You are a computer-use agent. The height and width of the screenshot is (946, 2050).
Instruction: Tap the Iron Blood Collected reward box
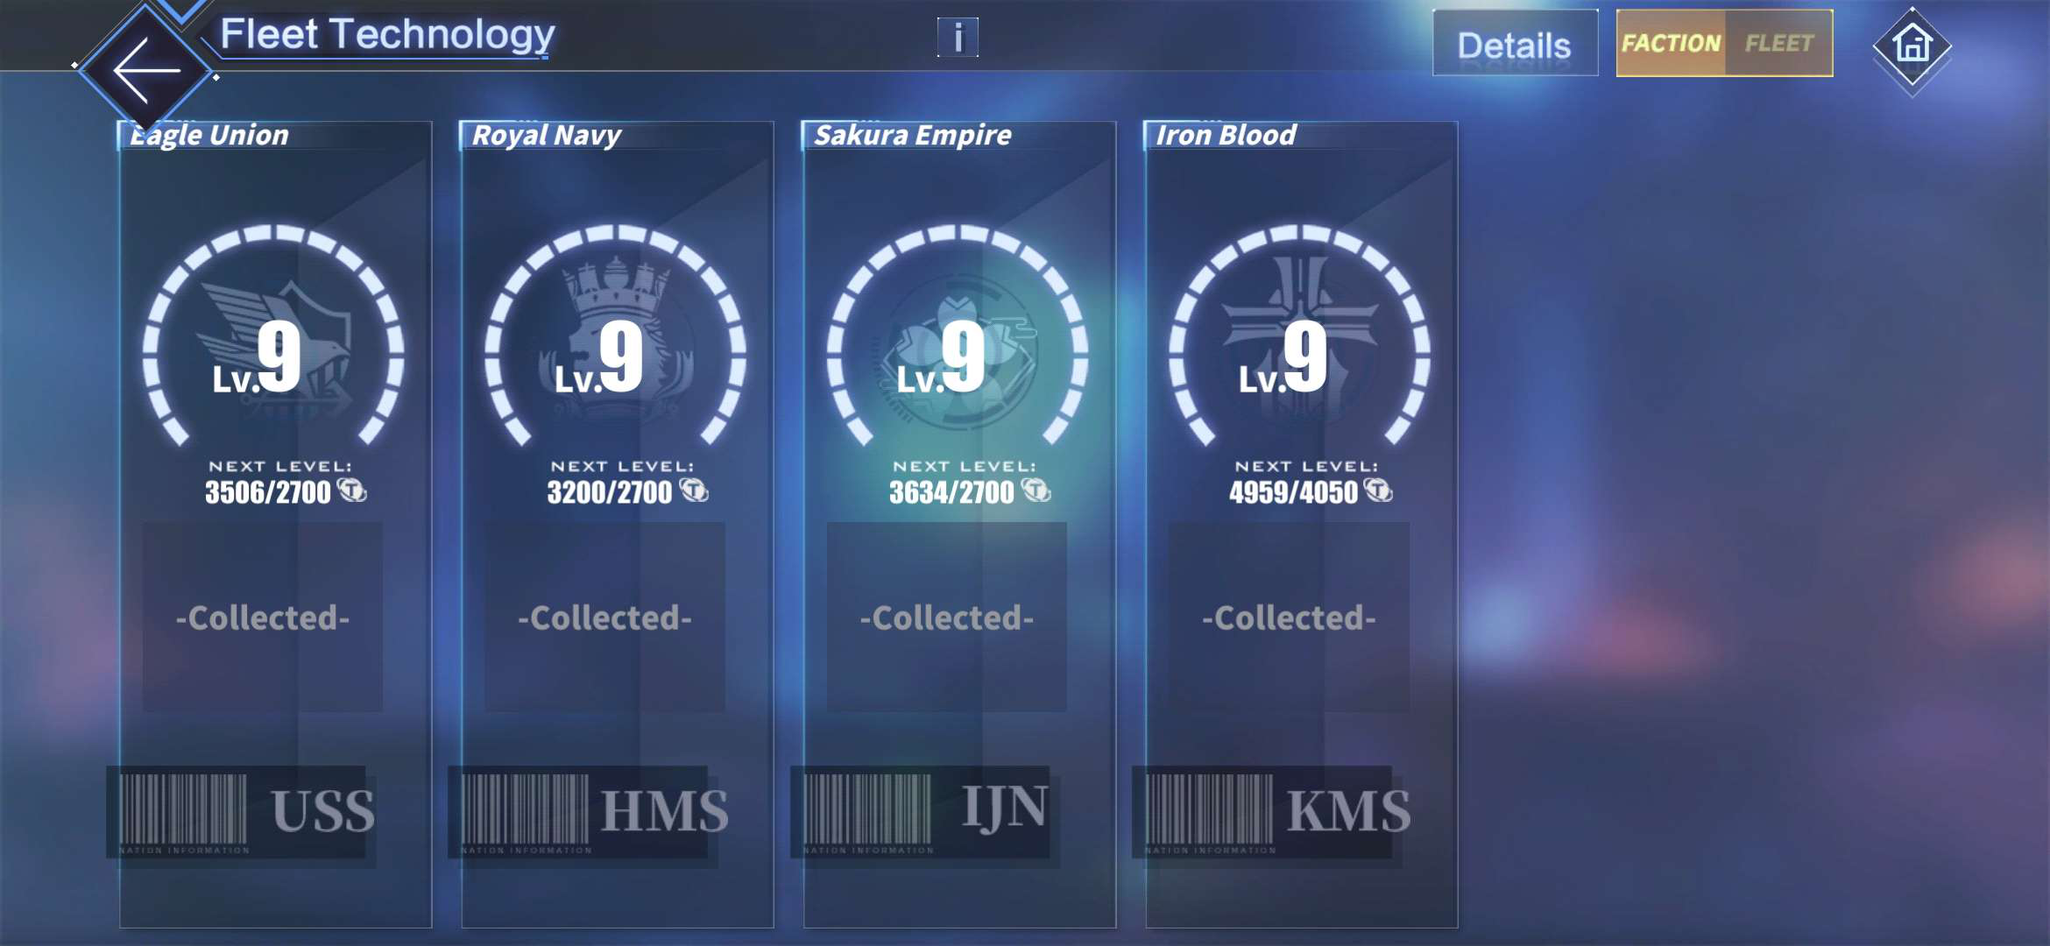tap(1289, 618)
